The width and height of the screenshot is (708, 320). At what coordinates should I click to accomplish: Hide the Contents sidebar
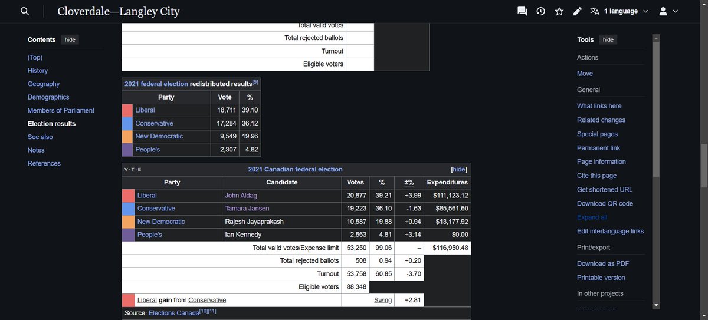[70, 39]
